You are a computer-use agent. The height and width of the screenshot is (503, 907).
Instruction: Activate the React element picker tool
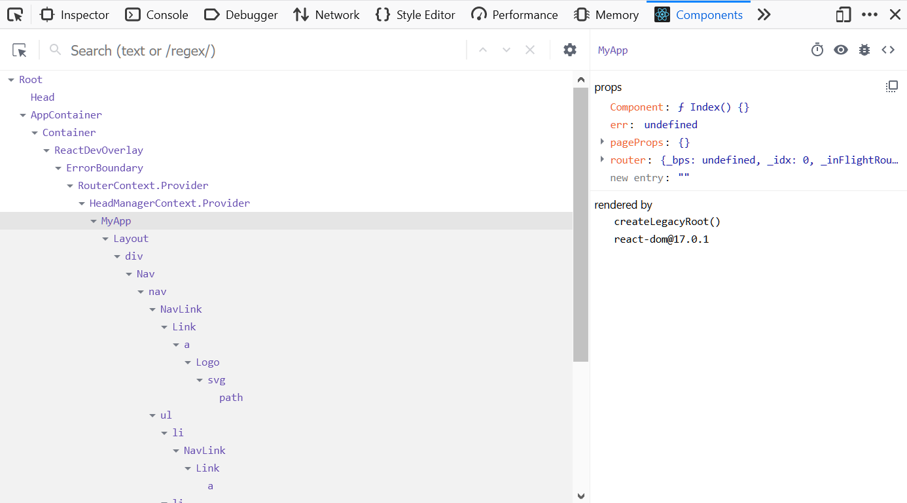(x=20, y=50)
